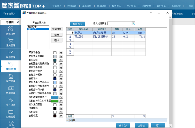The width and height of the screenshot is (195, 128).
Task: Click the 界面背景色 color swatch
Action: point(55,53)
